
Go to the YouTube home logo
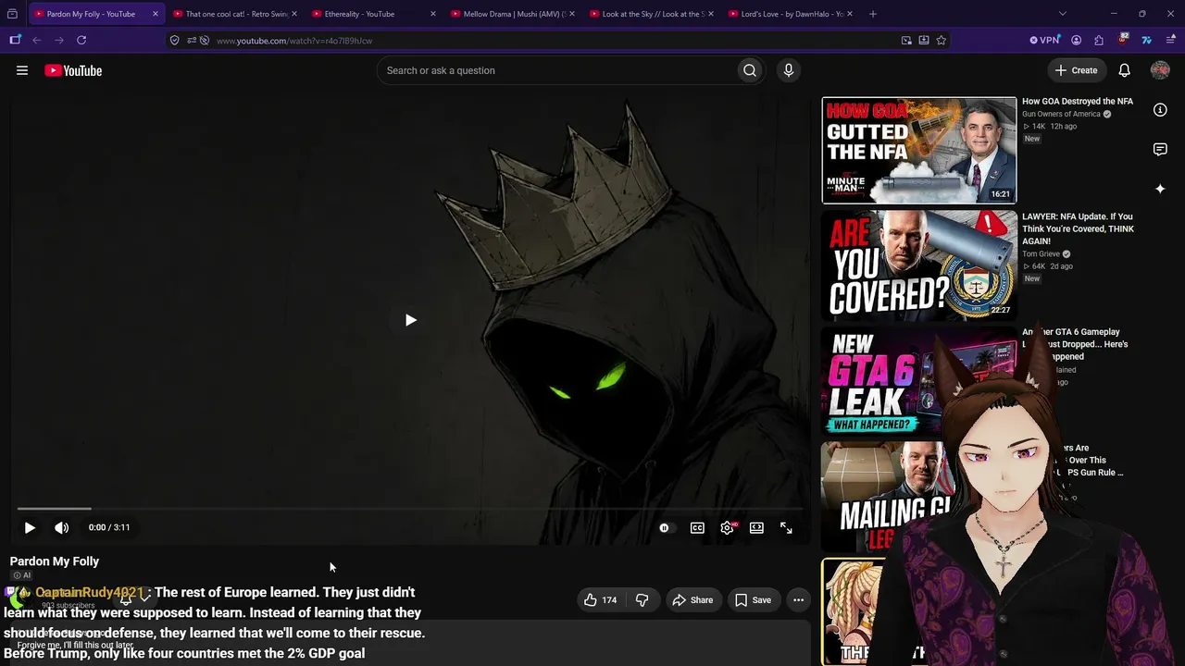pyautogui.click(x=73, y=70)
